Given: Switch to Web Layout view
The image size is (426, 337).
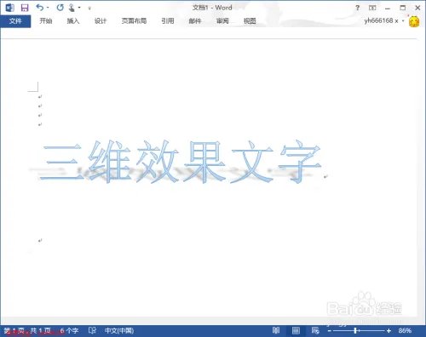Looking at the screenshot, I should pyautogui.click(x=315, y=330).
